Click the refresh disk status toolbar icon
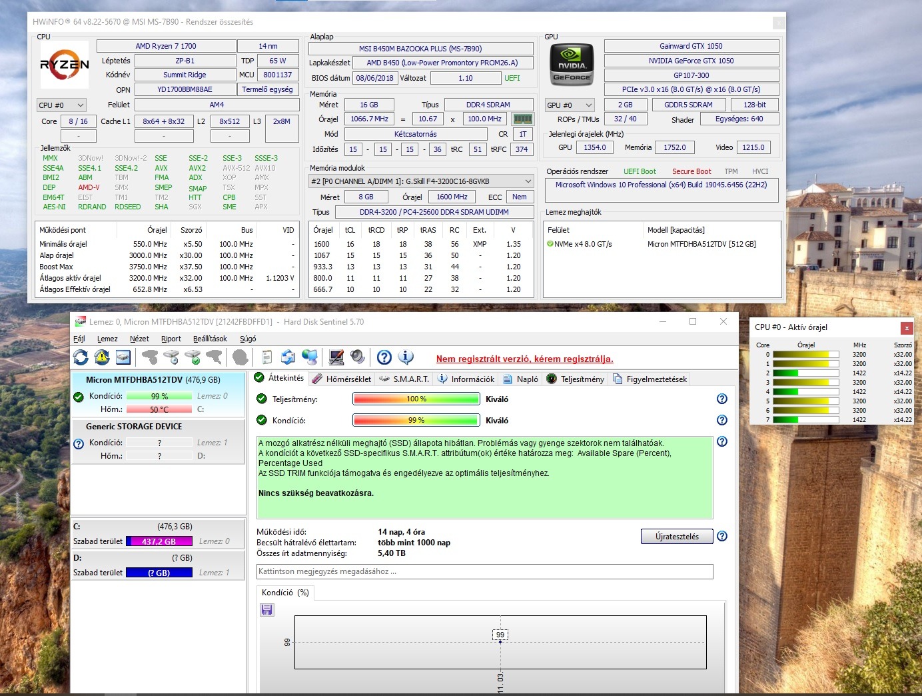Viewport: 922px width, 696px height. pyautogui.click(x=81, y=357)
